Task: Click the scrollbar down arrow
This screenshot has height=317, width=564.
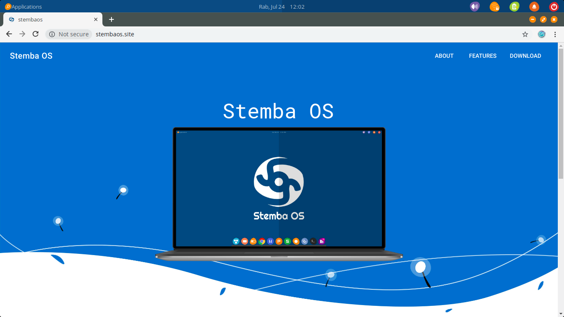Action: click(x=561, y=313)
